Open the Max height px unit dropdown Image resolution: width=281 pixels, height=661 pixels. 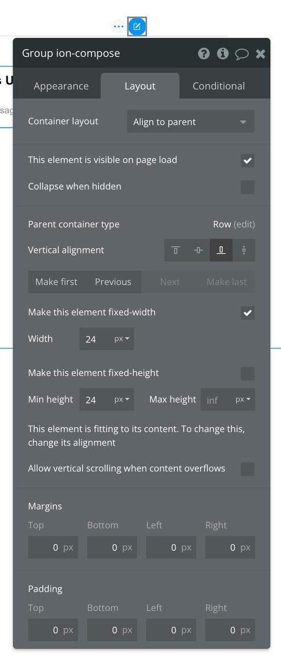click(243, 399)
